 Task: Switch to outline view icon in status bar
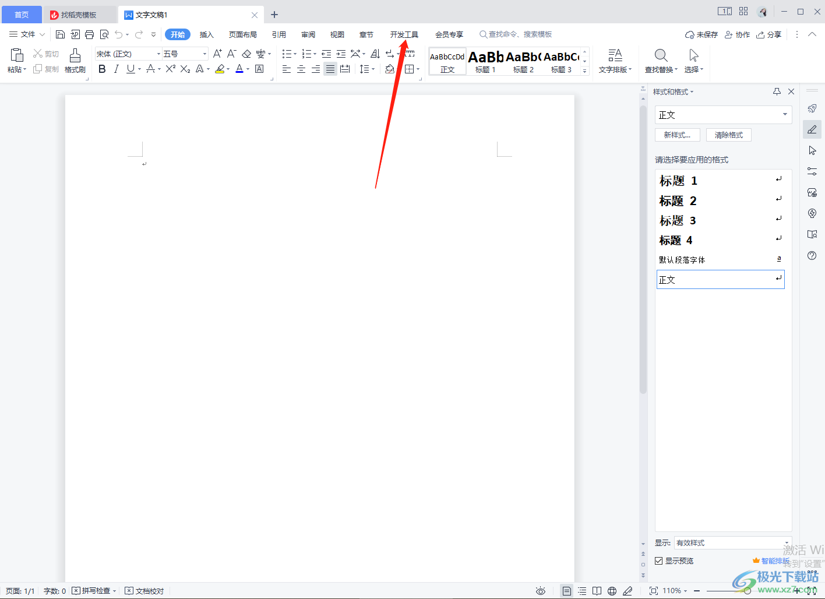582,591
